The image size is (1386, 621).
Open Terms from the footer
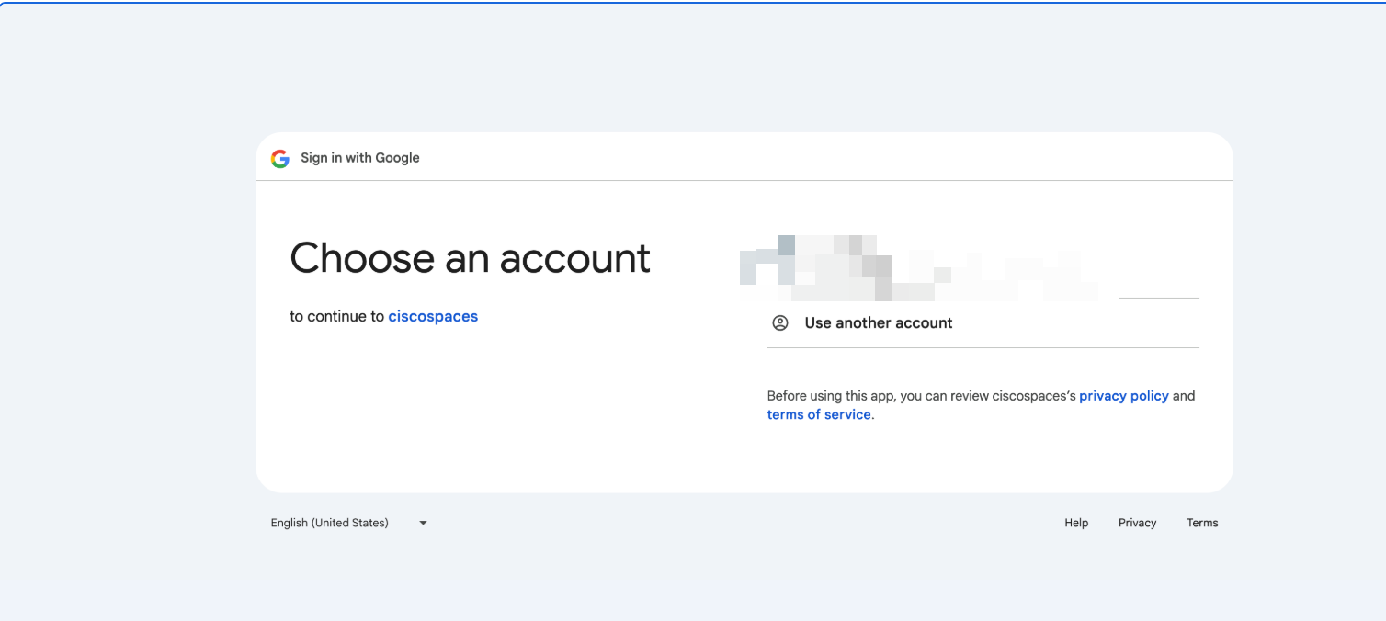[x=1202, y=522]
